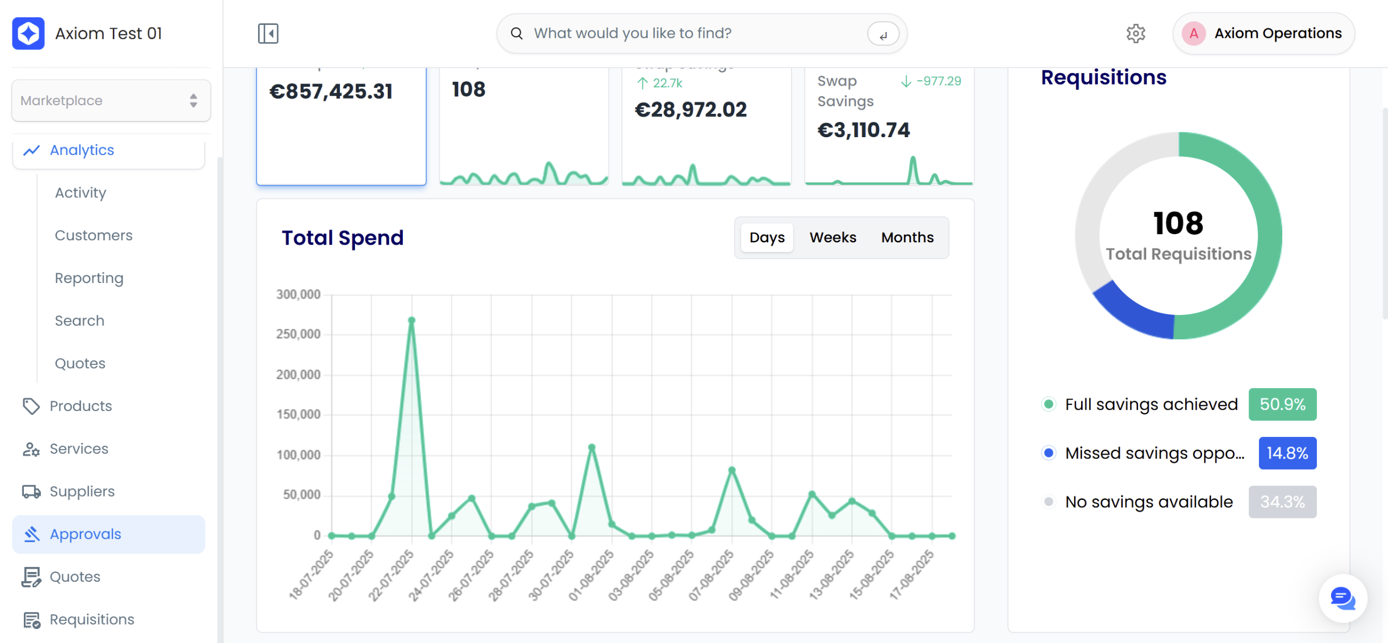Screen dimensions: 1388x643
Task: Go to Reporting under Analytics
Action: (89, 278)
